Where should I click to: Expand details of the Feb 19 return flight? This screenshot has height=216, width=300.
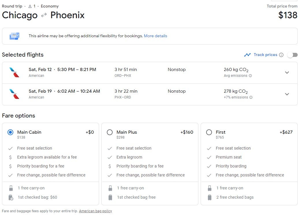tap(287, 94)
